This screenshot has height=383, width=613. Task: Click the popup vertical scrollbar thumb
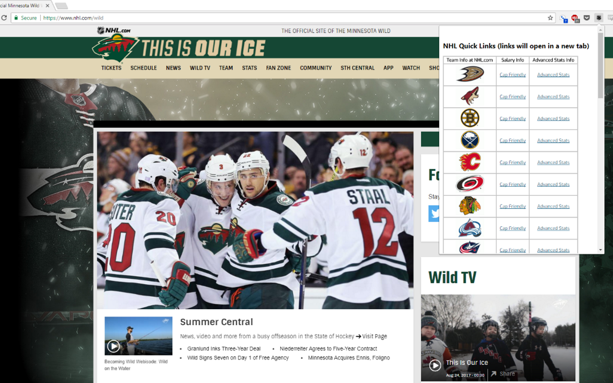click(x=601, y=66)
